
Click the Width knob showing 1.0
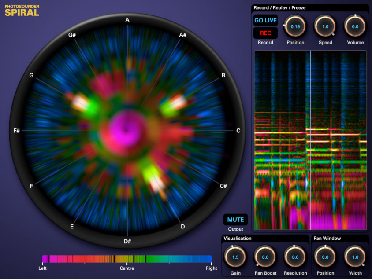pyautogui.click(x=355, y=257)
